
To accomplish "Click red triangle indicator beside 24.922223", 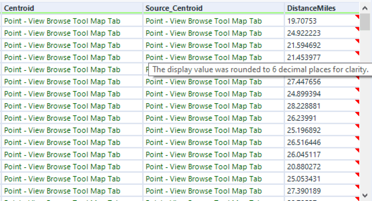I will 357,29.
